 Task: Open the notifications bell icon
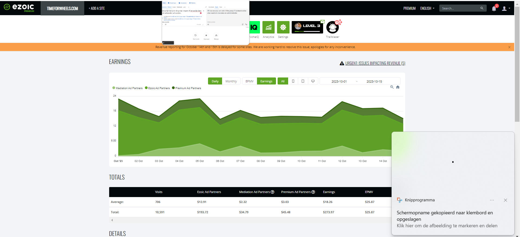pyautogui.click(x=494, y=8)
